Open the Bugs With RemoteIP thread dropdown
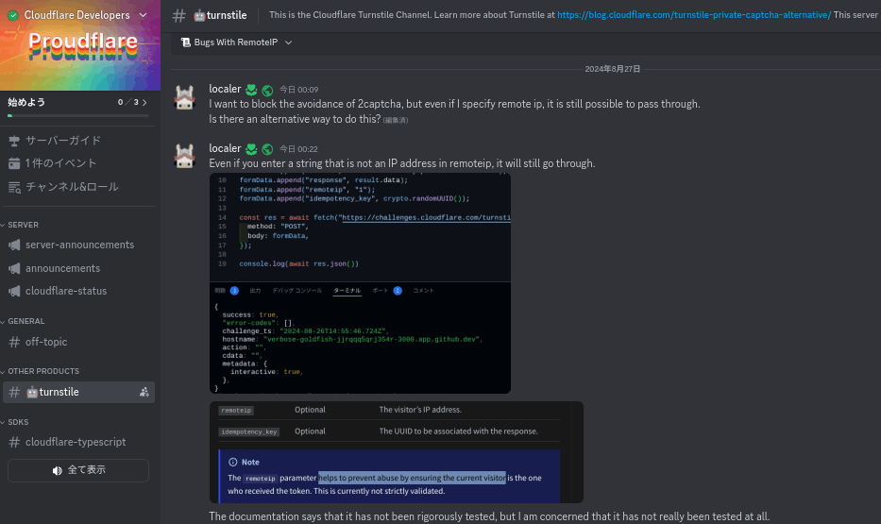 click(x=288, y=42)
